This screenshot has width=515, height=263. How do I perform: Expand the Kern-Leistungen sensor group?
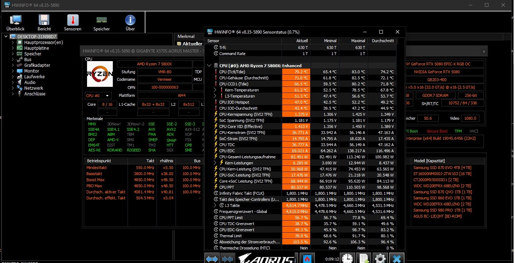tap(215, 163)
